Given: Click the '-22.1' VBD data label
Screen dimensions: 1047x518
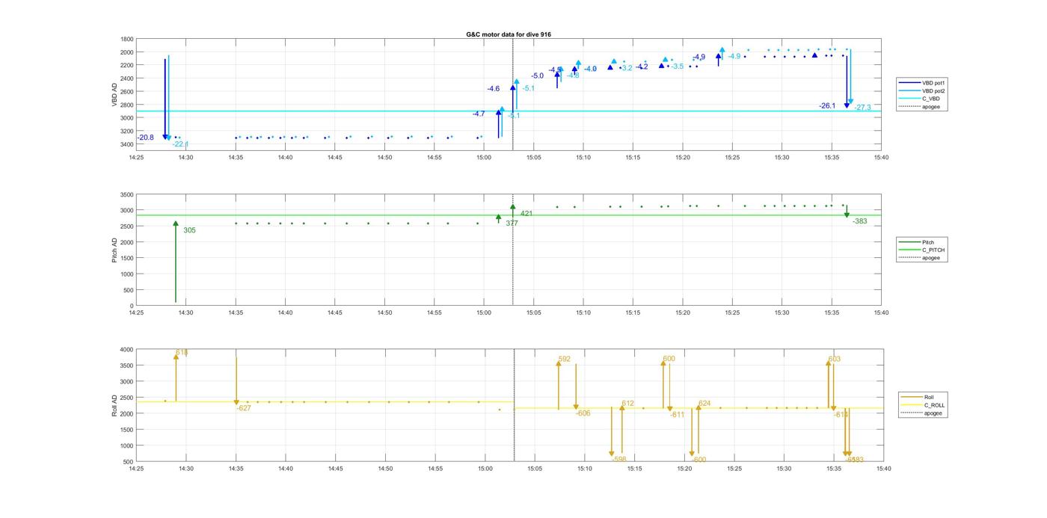Looking at the screenshot, I should (x=180, y=144).
